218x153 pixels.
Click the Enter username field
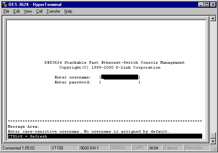(120, 77)
